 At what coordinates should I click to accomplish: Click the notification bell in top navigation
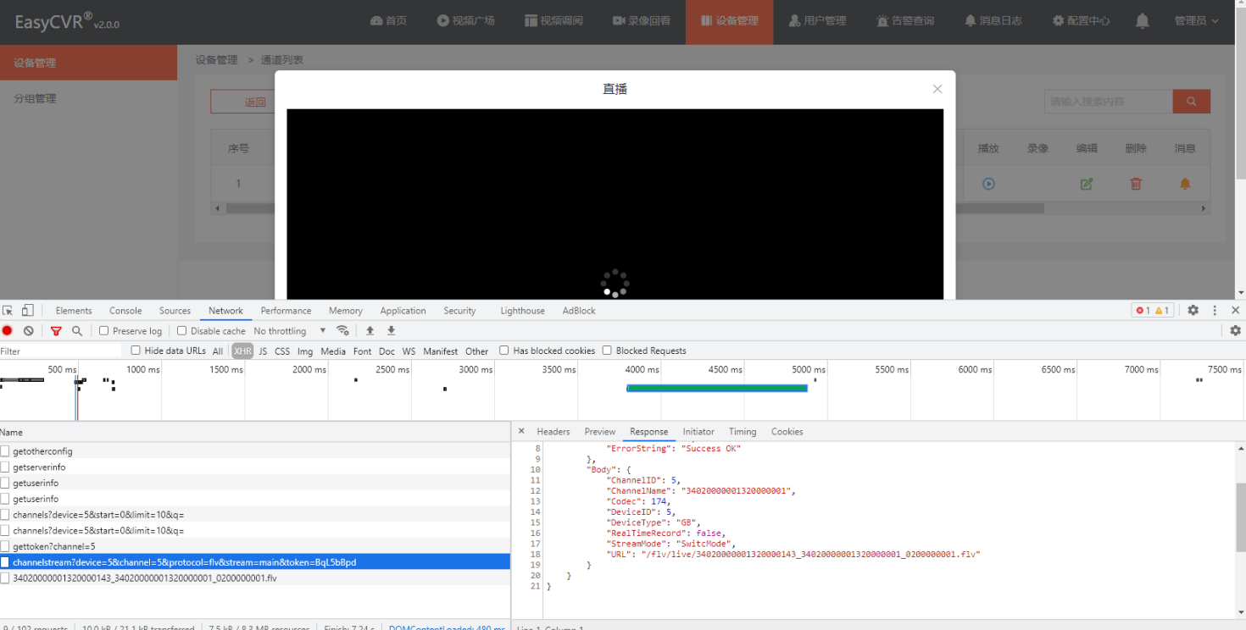[1143, 21]
